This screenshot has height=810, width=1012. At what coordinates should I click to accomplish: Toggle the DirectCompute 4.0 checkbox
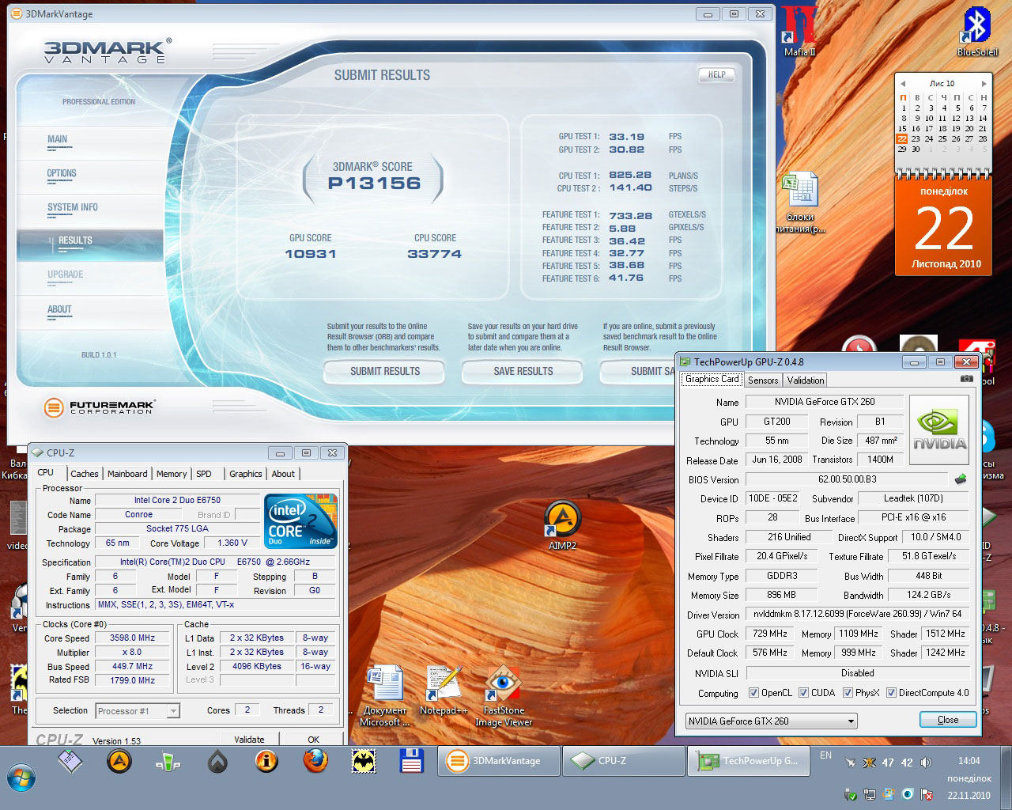[x=891, y=693]
